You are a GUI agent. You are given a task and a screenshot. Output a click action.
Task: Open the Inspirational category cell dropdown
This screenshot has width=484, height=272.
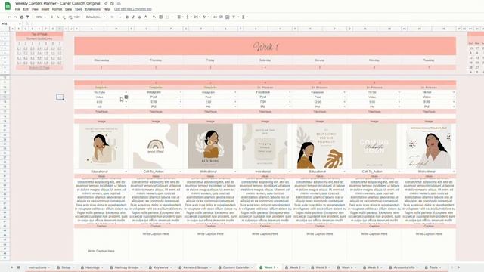(x=290, y=172)
